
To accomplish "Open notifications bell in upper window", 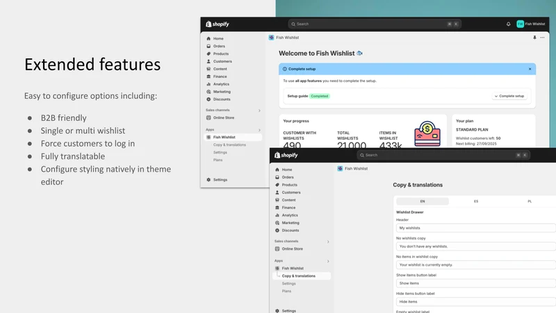I will [508, 24].
